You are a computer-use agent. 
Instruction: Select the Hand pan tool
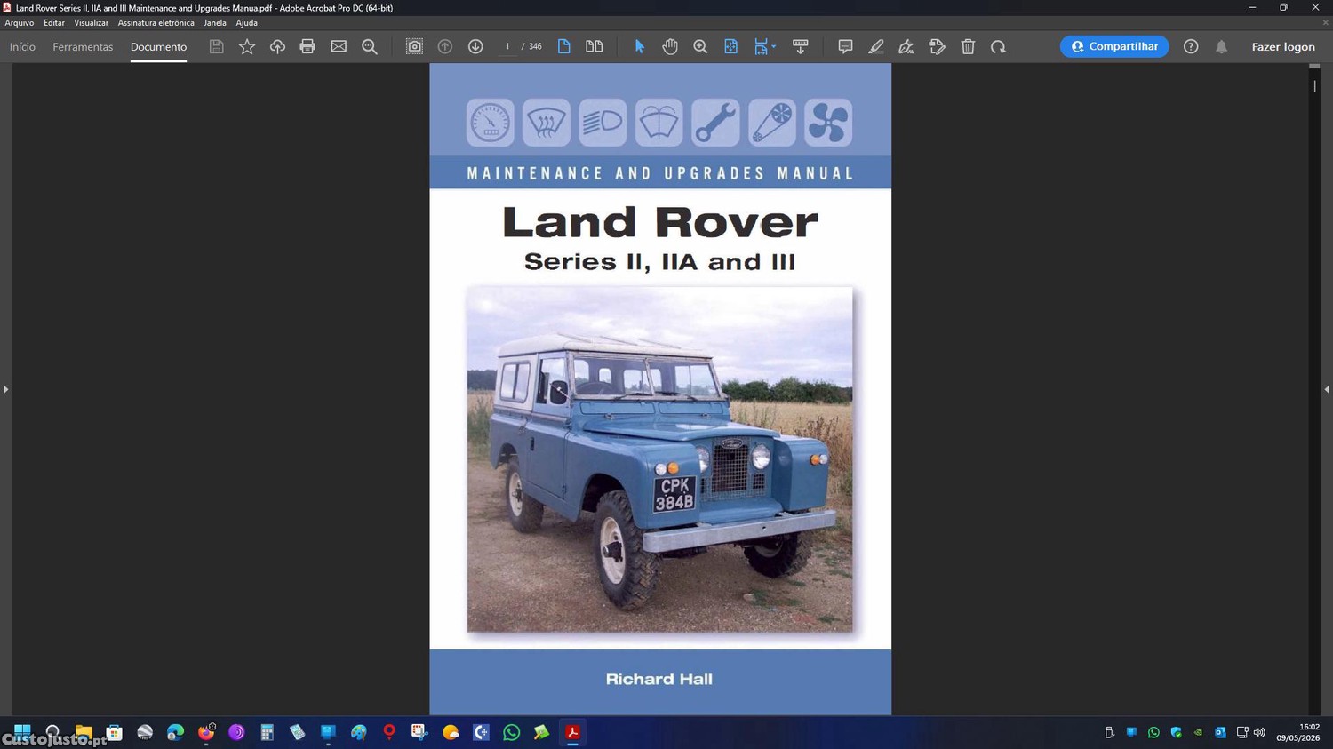click(670, 46)
